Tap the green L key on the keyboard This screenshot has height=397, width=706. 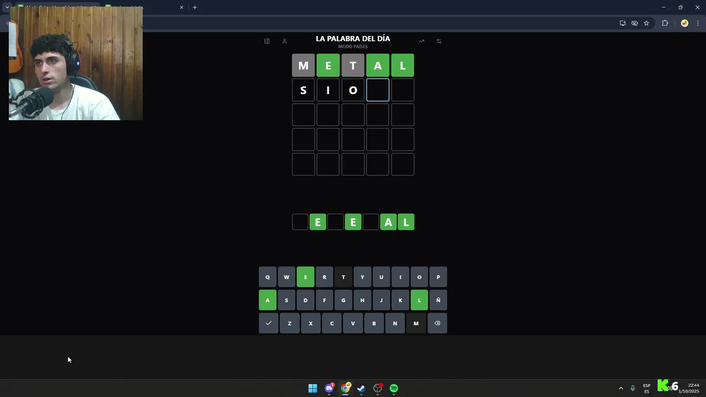coord(419,300)
